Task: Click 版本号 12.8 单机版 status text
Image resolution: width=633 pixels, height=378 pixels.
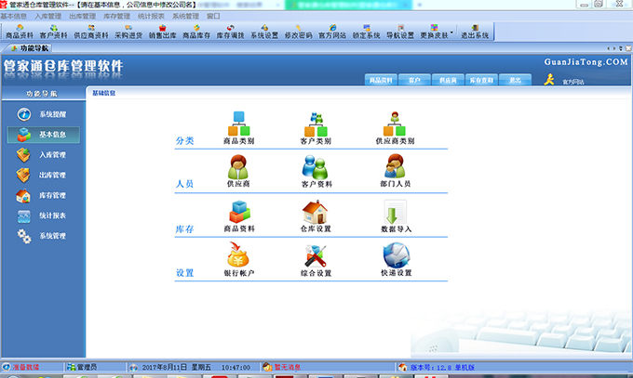Action: pos(442,367)
